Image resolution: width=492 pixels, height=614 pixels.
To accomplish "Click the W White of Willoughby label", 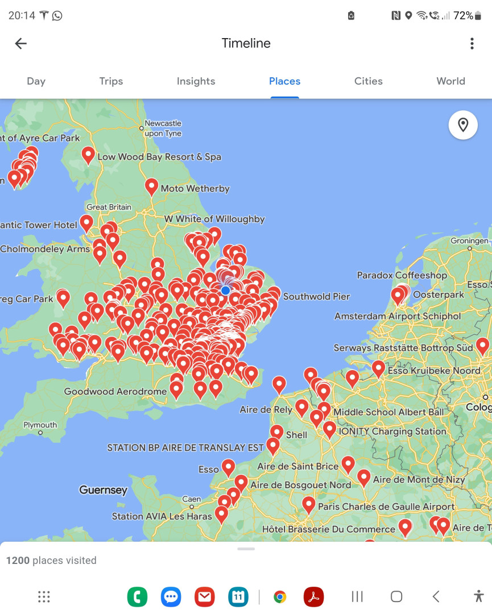I will [214, 219].
